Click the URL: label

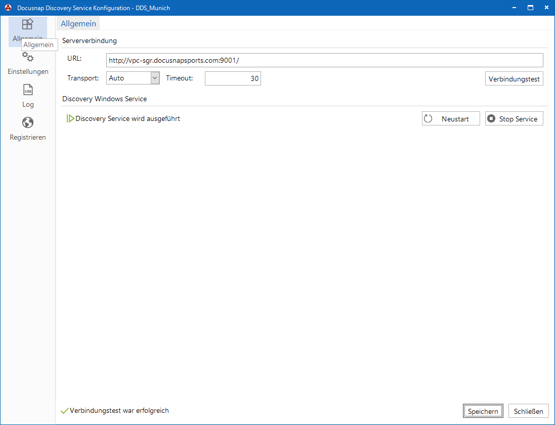pos(74,58)
